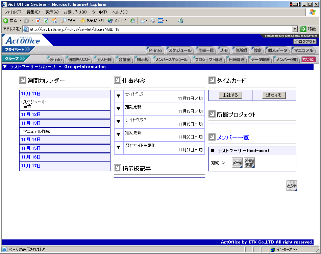Expand the 既存サイト英語化 task arrow
This screenshot has width=321, height=254.
[119, 148]
